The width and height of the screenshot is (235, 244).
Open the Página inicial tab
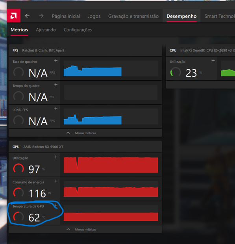click(66, 16)
